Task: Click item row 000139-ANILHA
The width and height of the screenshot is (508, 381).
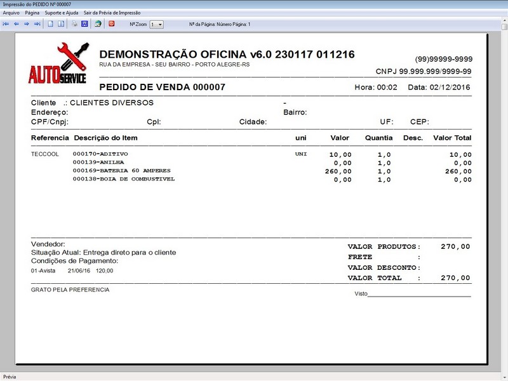Action: [98, 163]
